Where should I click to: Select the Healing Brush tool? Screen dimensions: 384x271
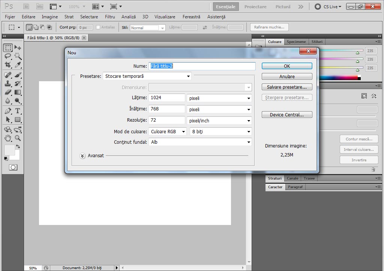click(8, 74)
